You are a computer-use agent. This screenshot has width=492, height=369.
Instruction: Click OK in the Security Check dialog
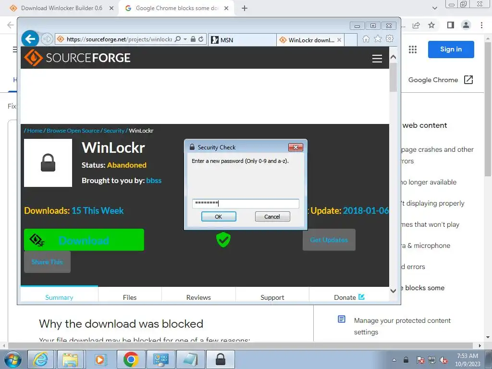click(x=219, y=217)
